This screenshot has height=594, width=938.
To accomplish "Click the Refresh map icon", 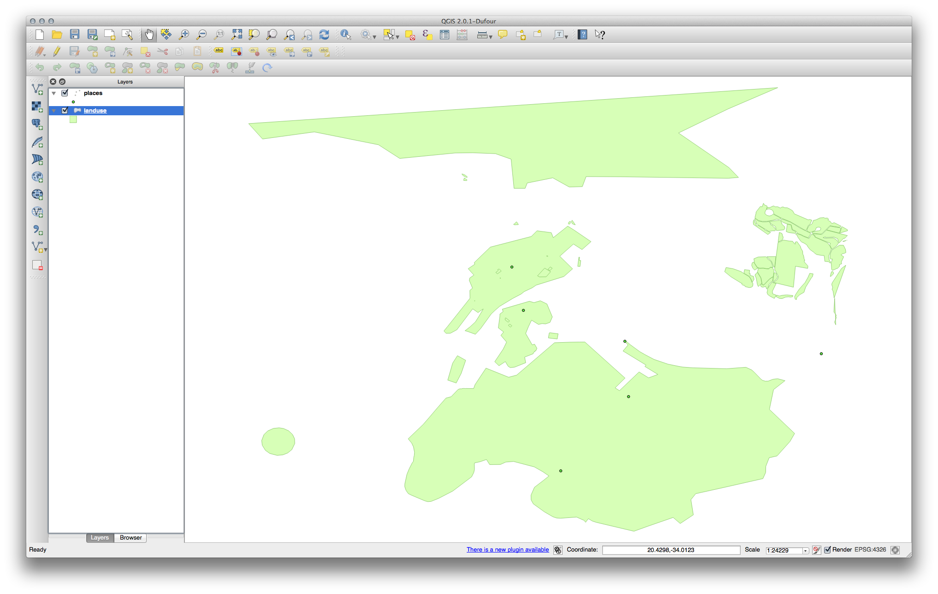I will click(324, 35).
